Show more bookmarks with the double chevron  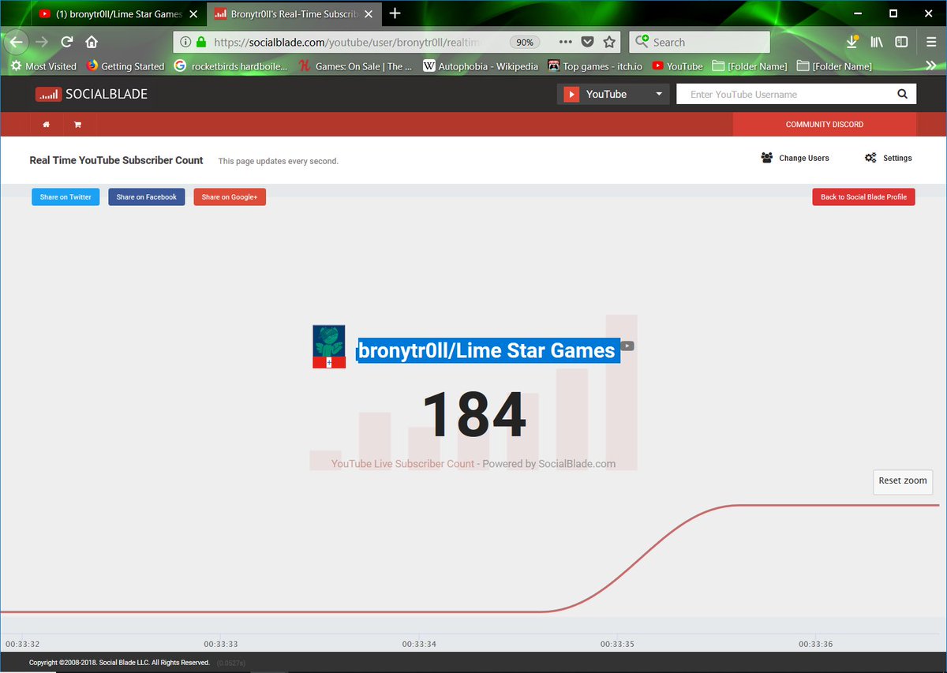point(931,66)
